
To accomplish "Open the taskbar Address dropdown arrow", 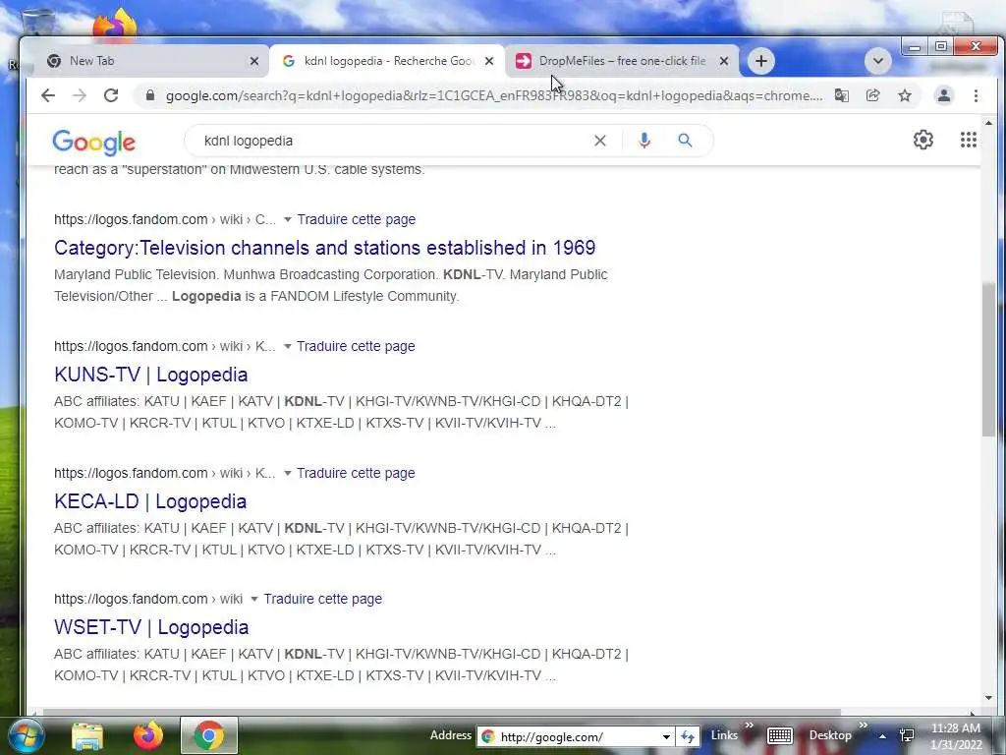I will coord(666,737).
